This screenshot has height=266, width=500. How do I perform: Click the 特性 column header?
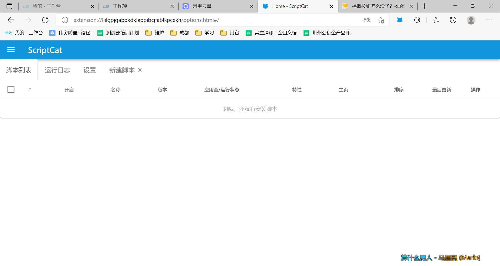297,90
